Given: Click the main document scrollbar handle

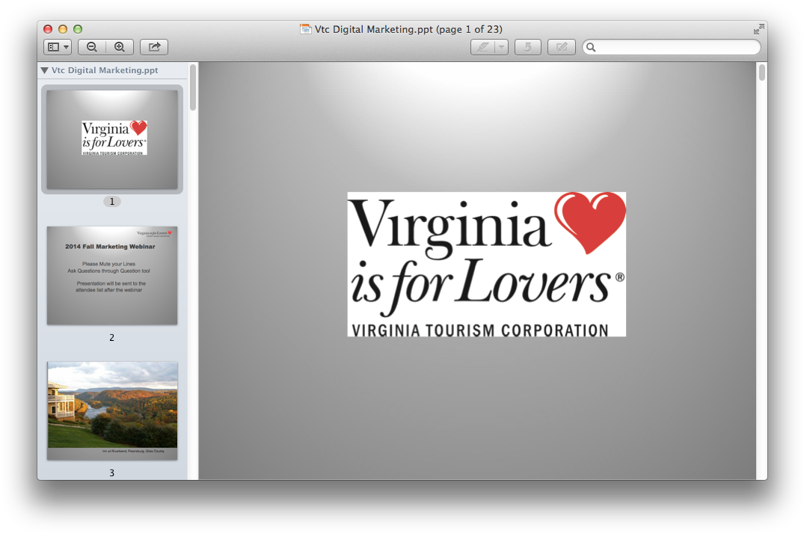Looking at the screenshot, I should click(761, 73).
